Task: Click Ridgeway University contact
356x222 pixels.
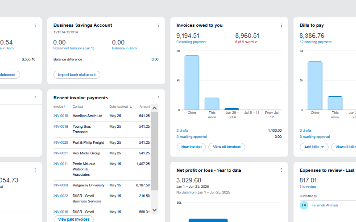Action: [x=88, y=185]
